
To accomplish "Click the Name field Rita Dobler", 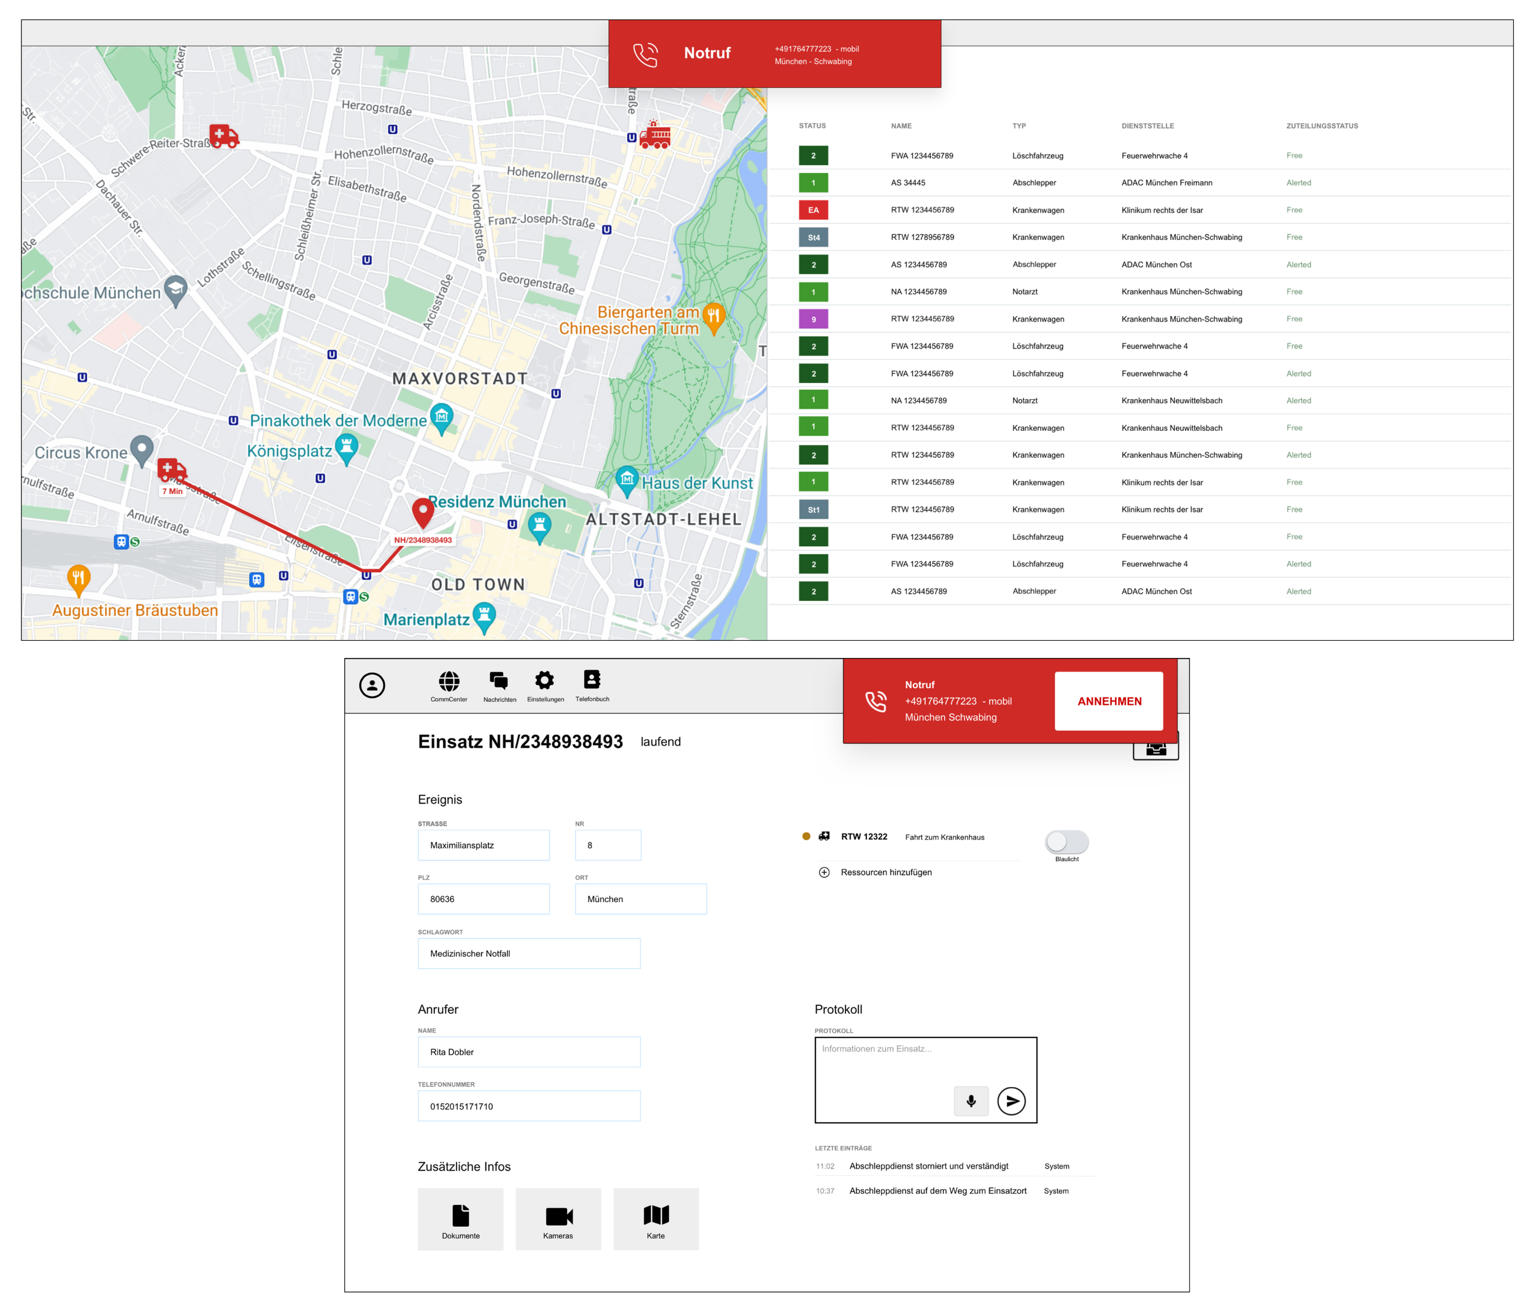I will (528, 1051).
